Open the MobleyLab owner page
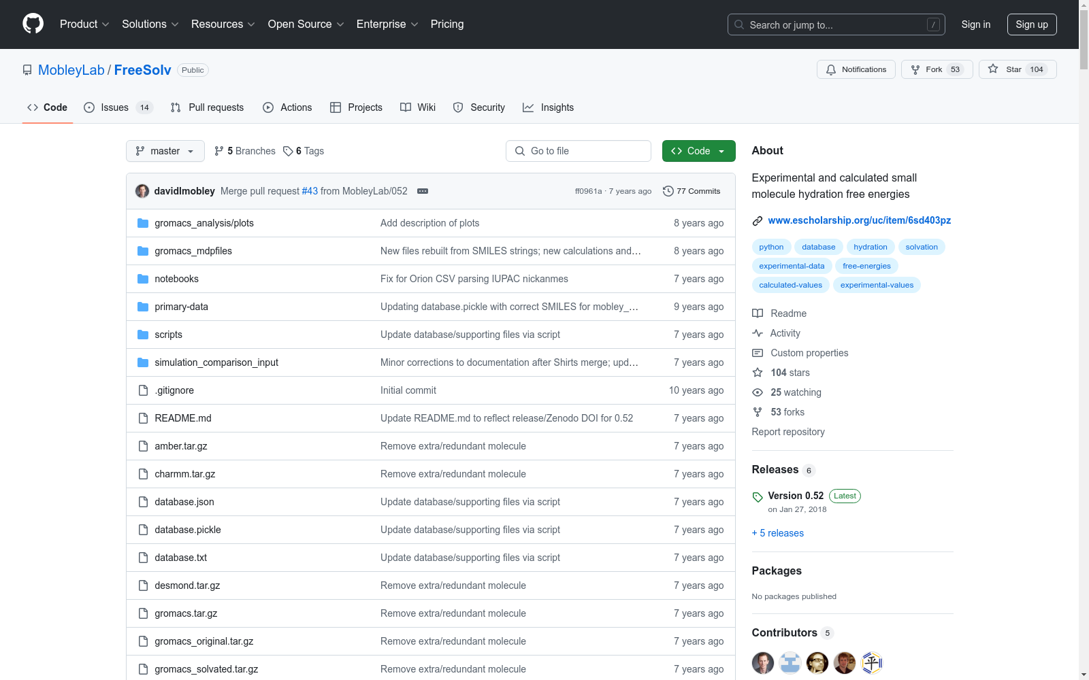This screenshot has width=1089, height=680. [x=71, y=70]
